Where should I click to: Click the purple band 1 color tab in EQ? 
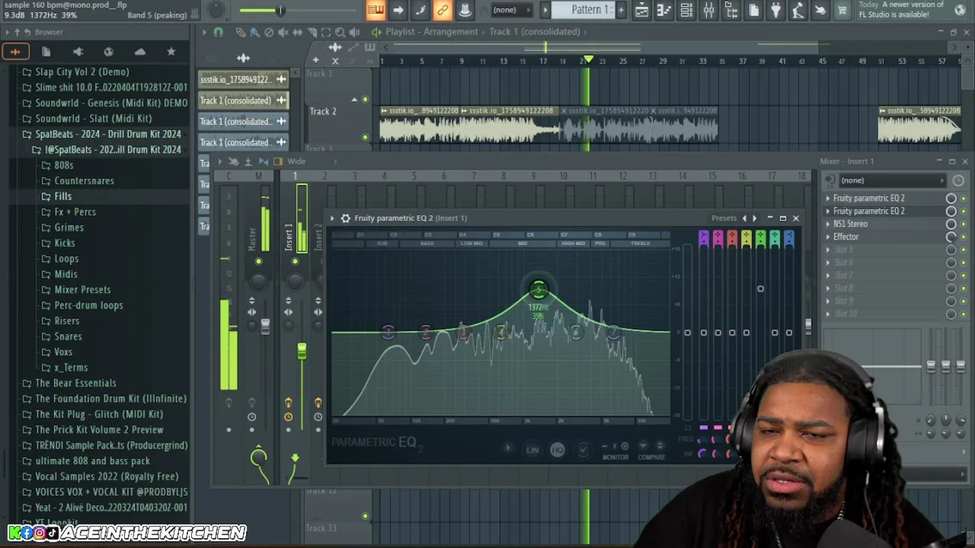point(703,239)
